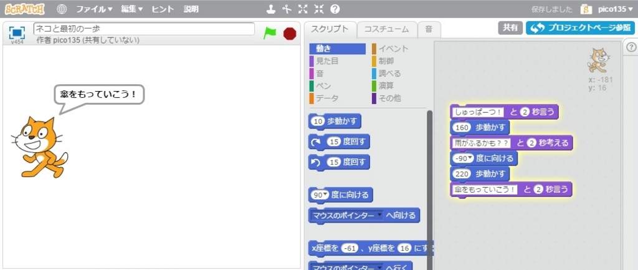Select the Duplicate stamp tool
Viewport: 638px width, 270px height.
tap(270, 9)
